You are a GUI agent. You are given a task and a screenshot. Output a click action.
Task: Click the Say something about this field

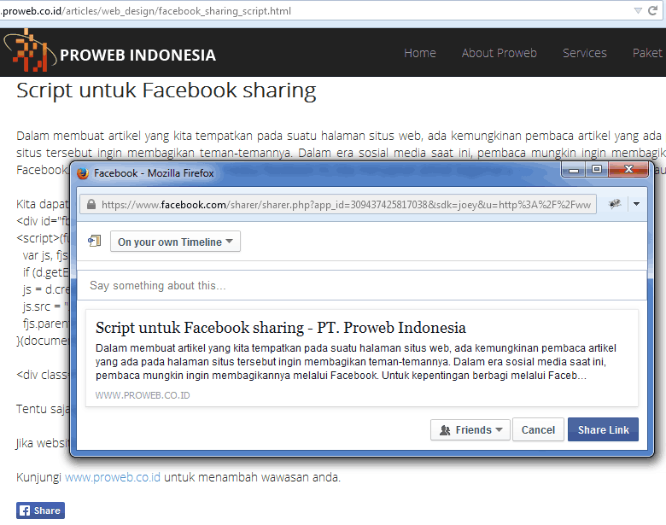pyautogui.click(x=362, y=285)
